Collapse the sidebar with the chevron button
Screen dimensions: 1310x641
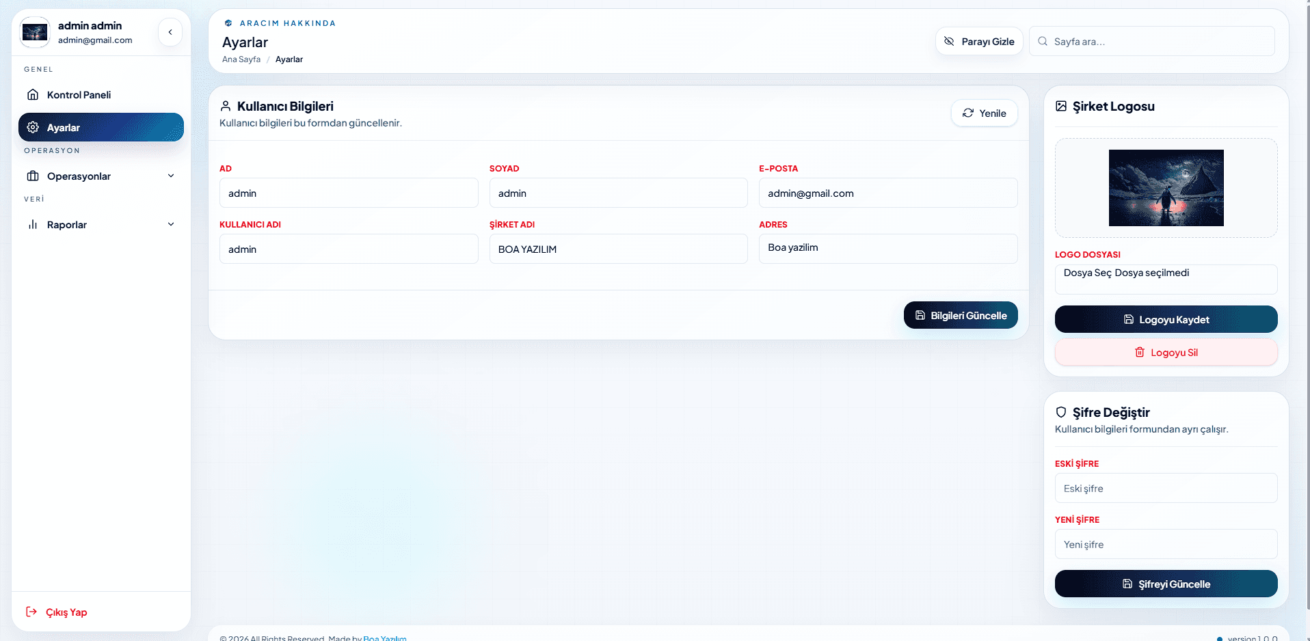pyautogui.click(x=170, y=32)
